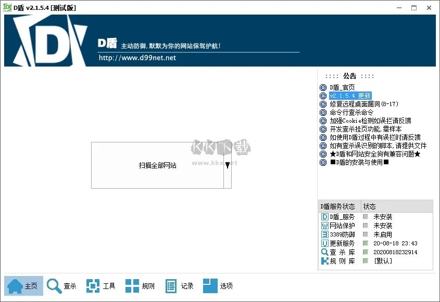The height and width of the screenshot is (302, 440).
Task: Click the 规则库 rule-library icon
Action: tap(324, 260)
